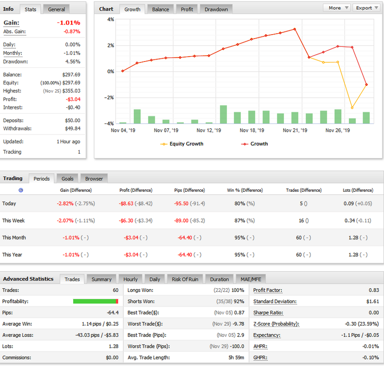Open the Periods tab in Trading
The image size is (384, 366).
coord(42,179)
